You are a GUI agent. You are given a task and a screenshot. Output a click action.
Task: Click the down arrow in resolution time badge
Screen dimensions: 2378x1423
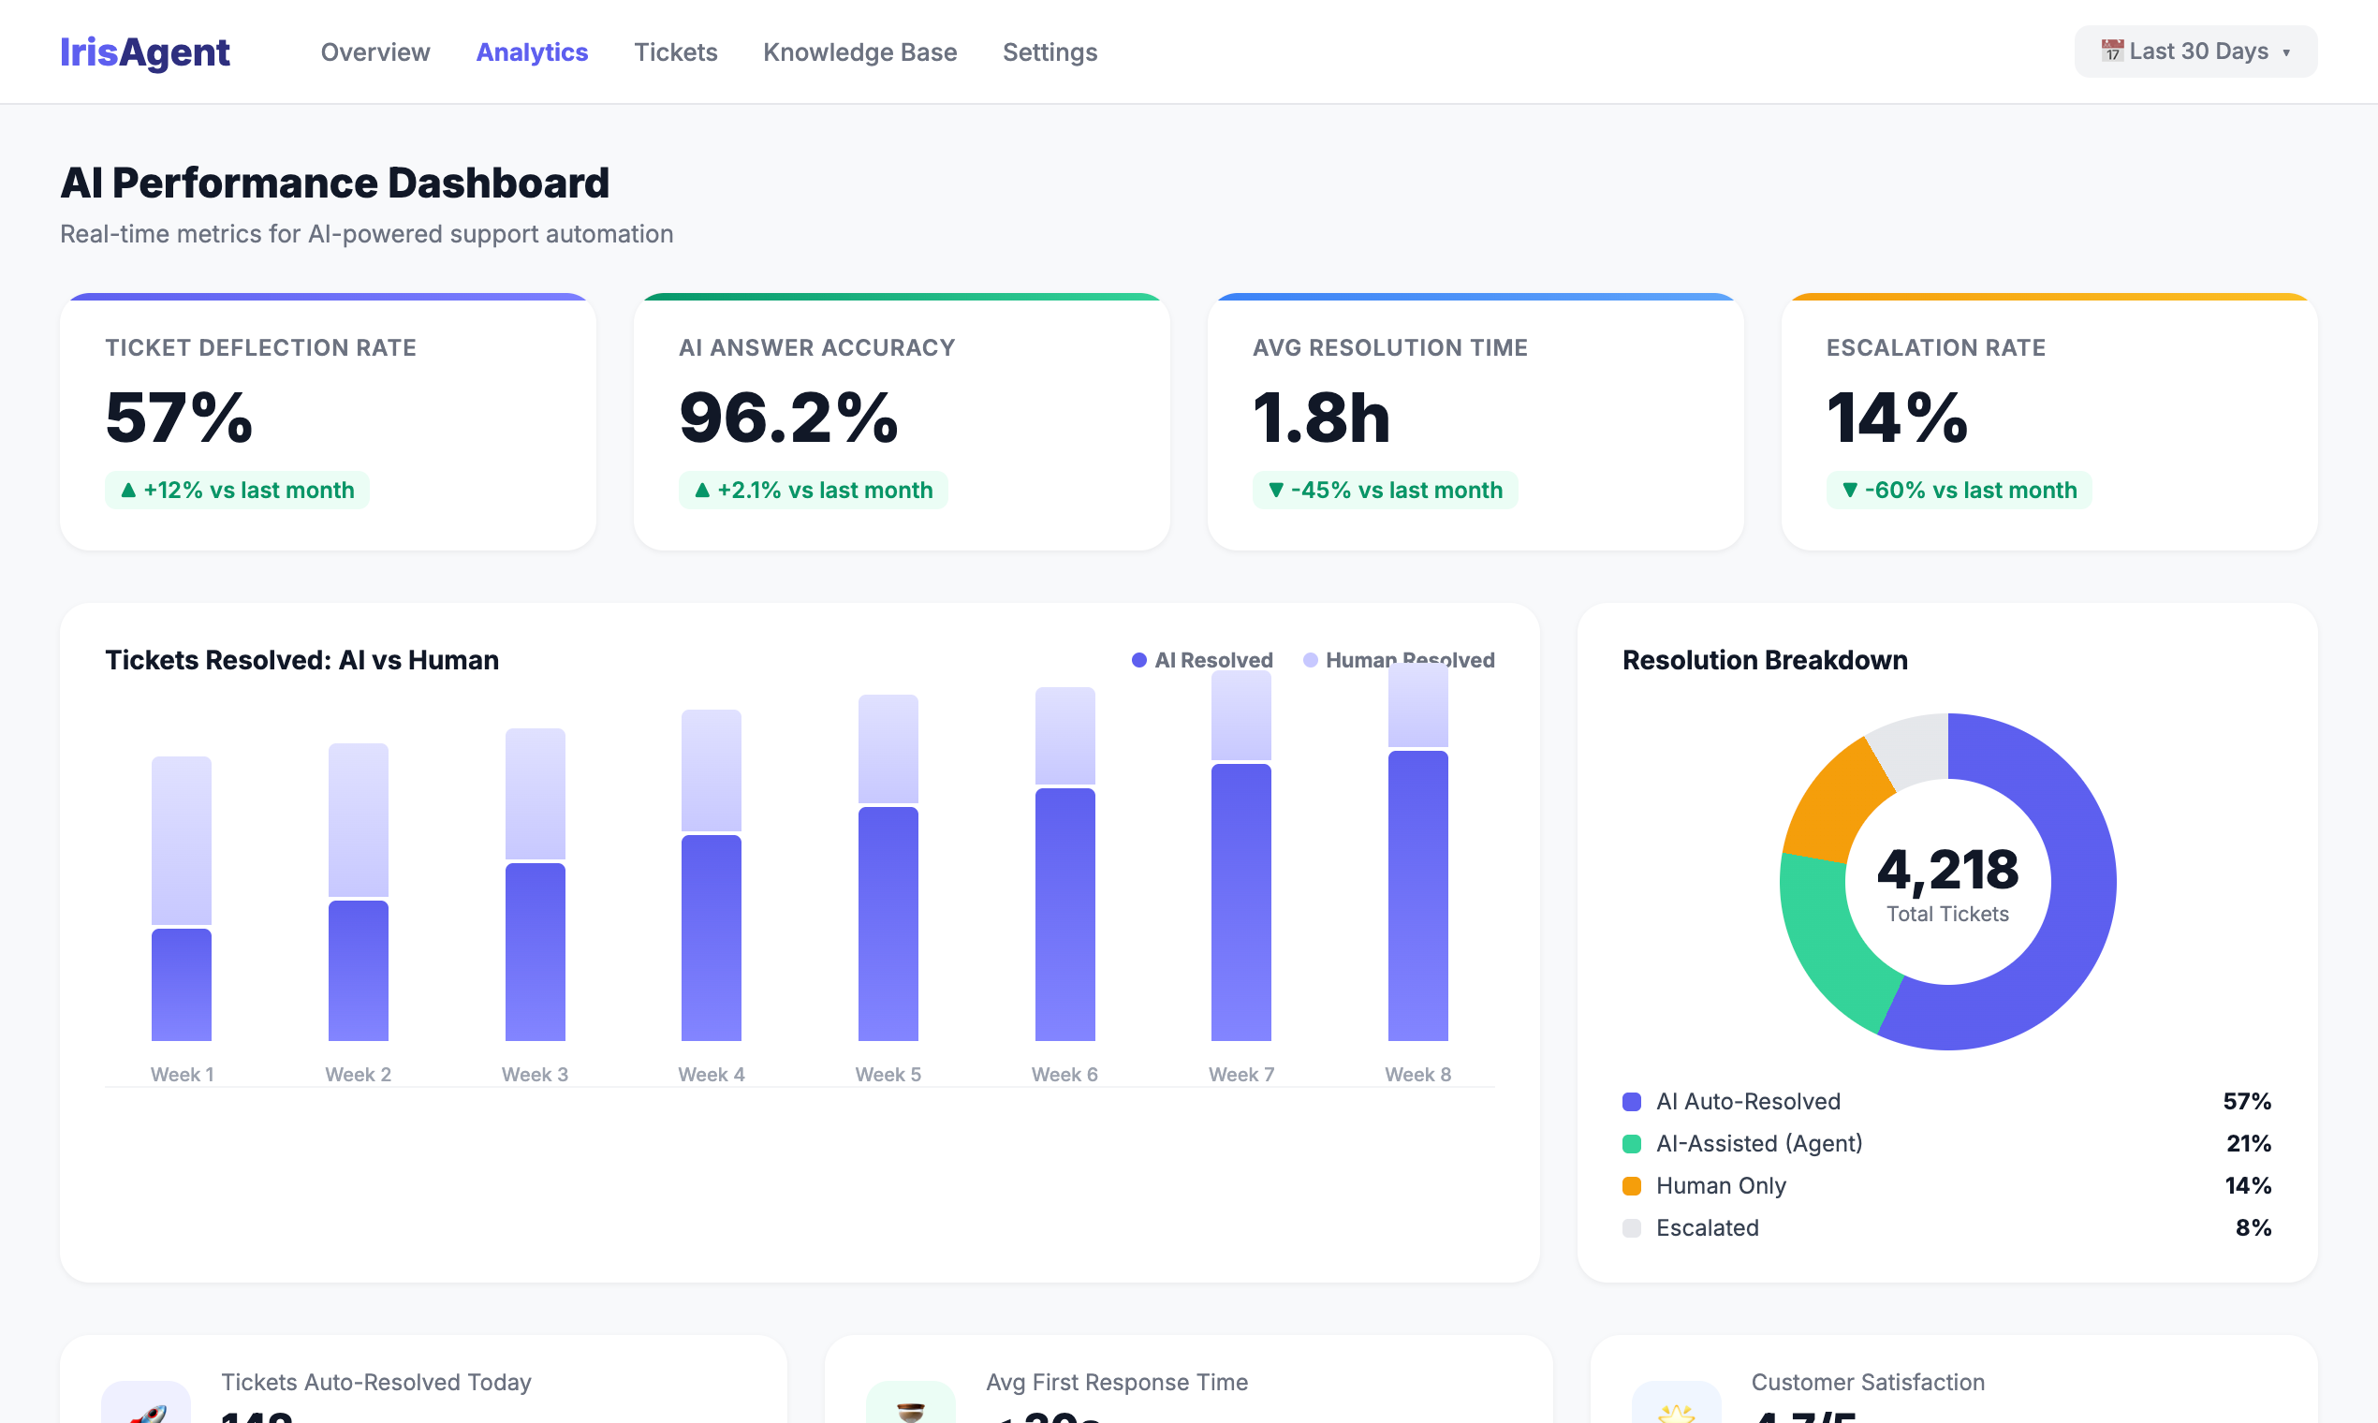pyautogui.click(x=1276, y=490)
